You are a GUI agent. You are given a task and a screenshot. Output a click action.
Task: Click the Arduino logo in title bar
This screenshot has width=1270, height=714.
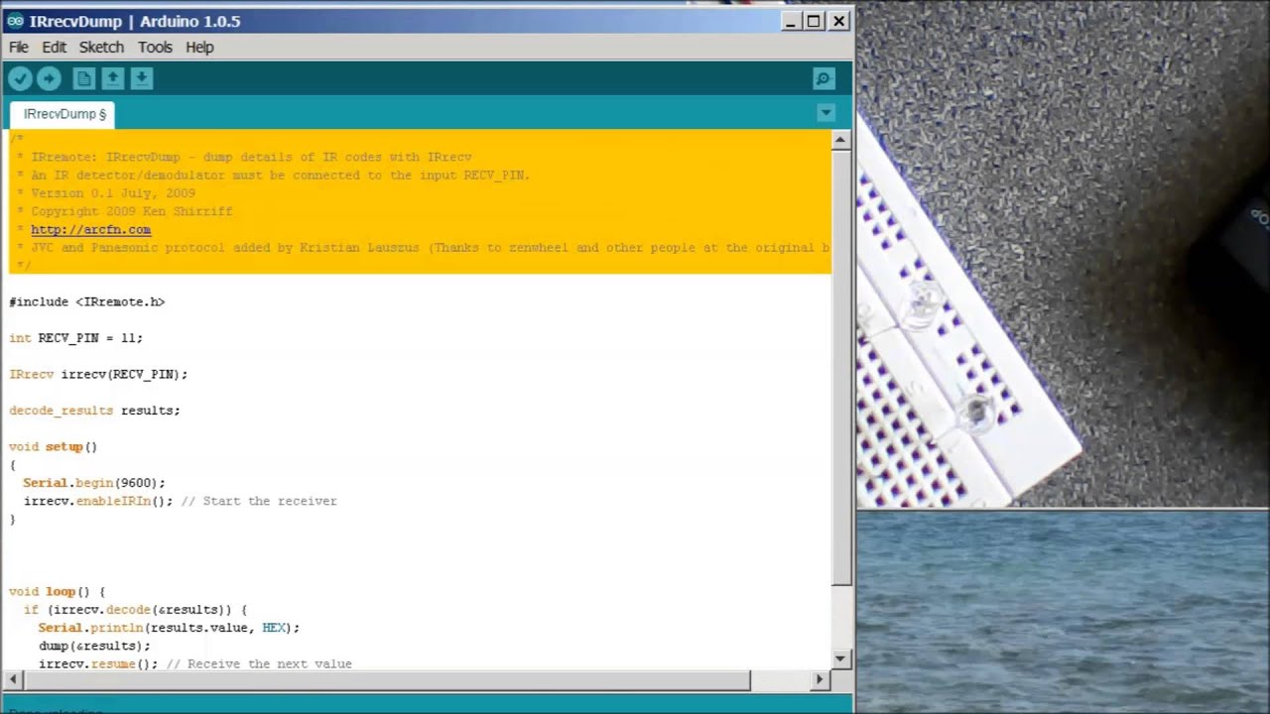[15, 21]
